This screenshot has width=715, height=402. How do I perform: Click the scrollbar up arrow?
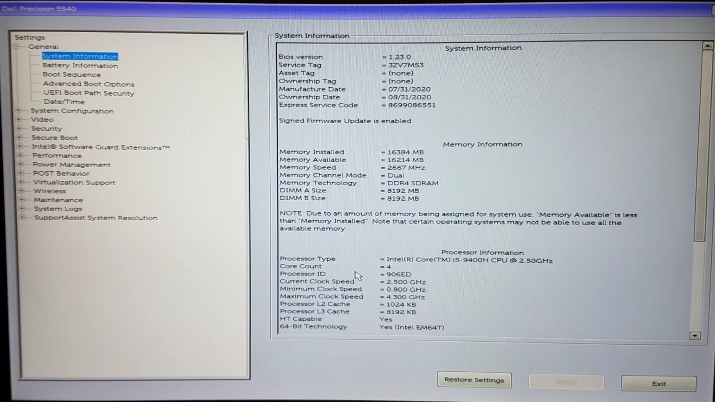point(707,46)
